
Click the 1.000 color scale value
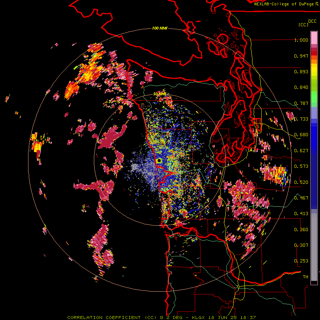[x=301, y=40]
